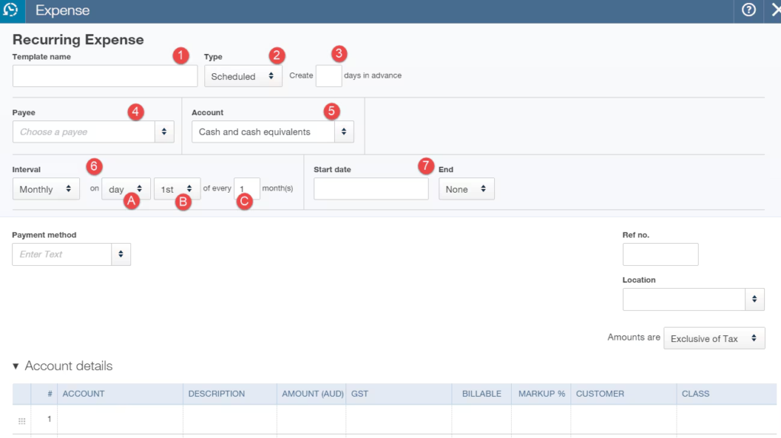Click the Description cell in row 1
This screenshot has height=438, width=781.
click(230, 420)
